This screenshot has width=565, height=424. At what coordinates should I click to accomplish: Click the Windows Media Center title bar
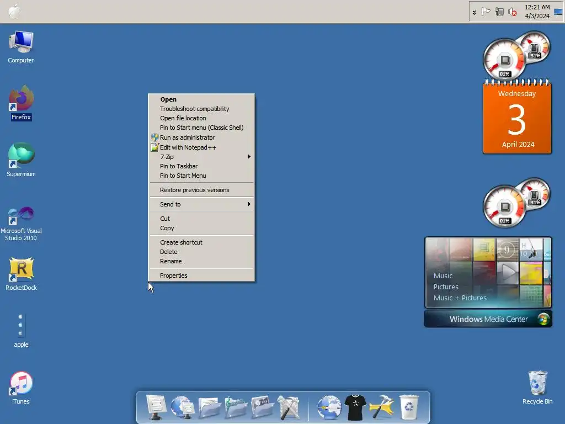coord(488,319)
